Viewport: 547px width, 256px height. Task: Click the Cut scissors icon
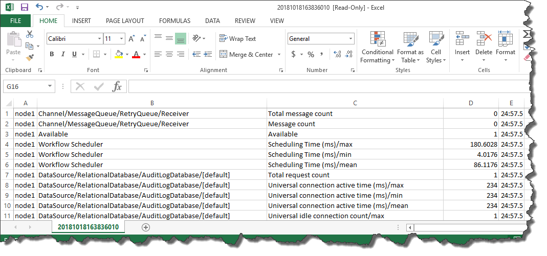pos(30,34)
